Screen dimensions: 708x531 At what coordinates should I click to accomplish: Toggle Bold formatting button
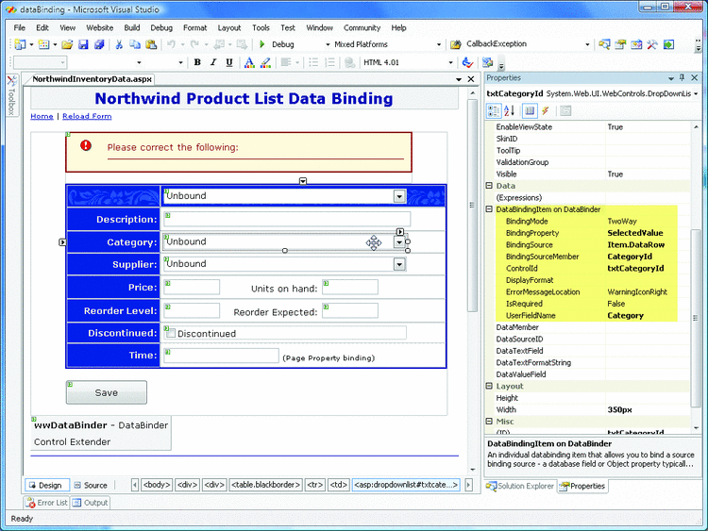coord(197,62)
